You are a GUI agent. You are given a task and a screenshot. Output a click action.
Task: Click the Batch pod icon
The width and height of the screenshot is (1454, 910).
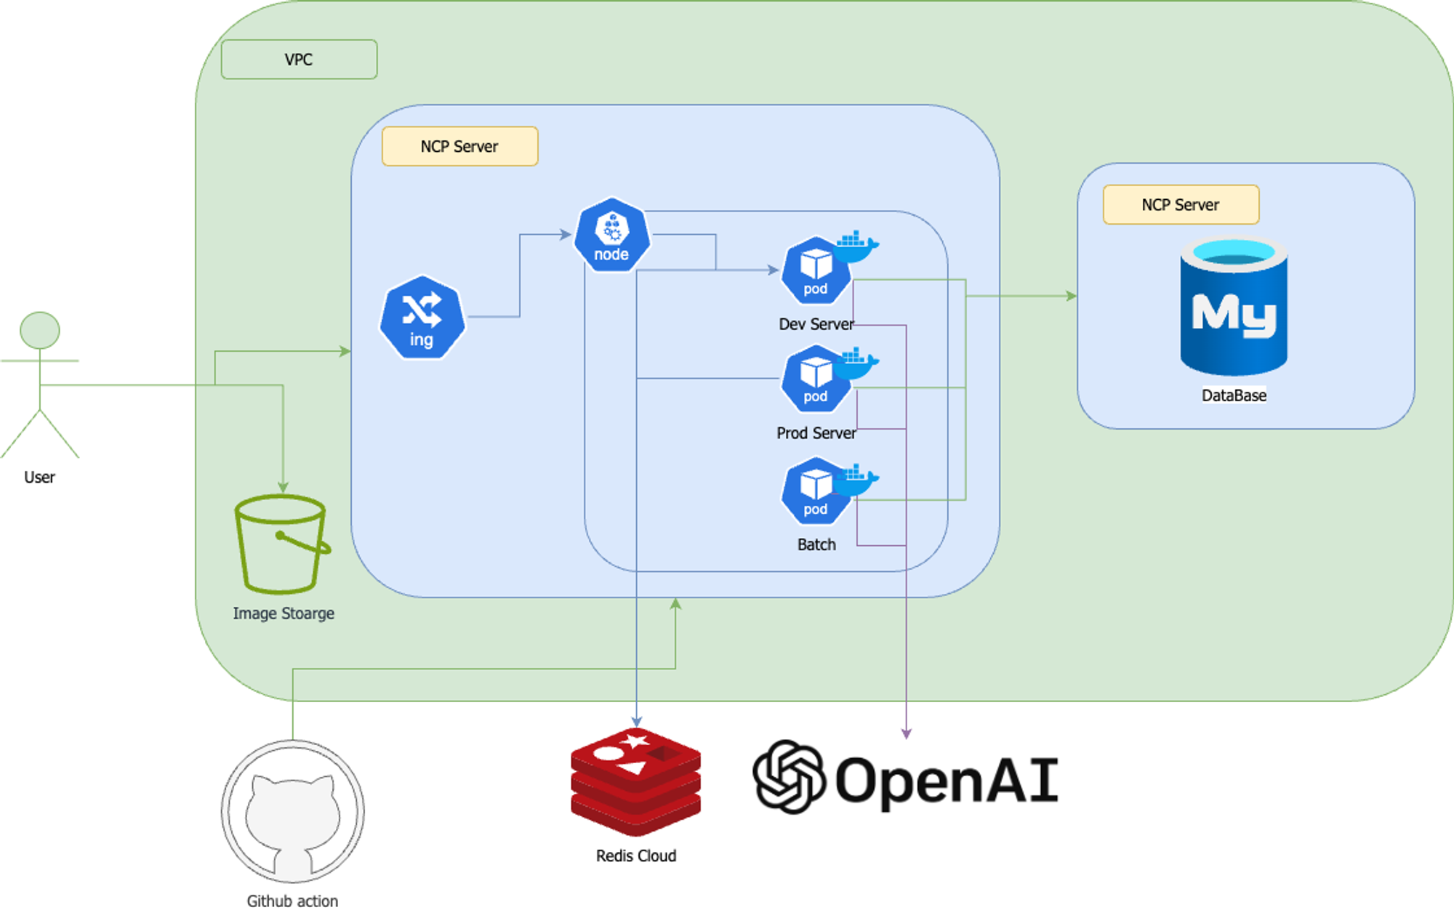[815, 491]
